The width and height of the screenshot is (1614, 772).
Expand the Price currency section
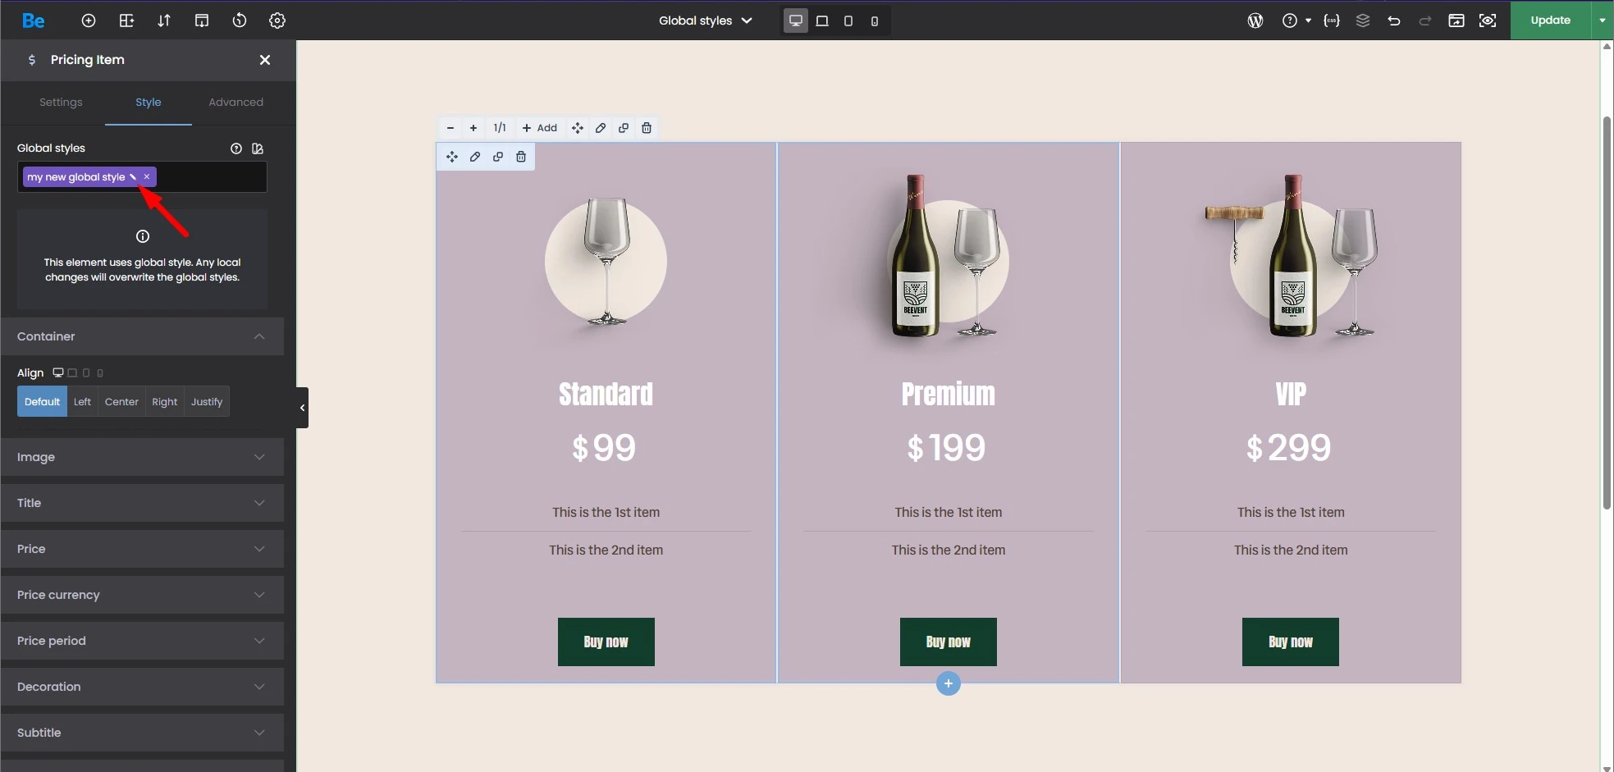pyautogui.click(x=142, y=595)
